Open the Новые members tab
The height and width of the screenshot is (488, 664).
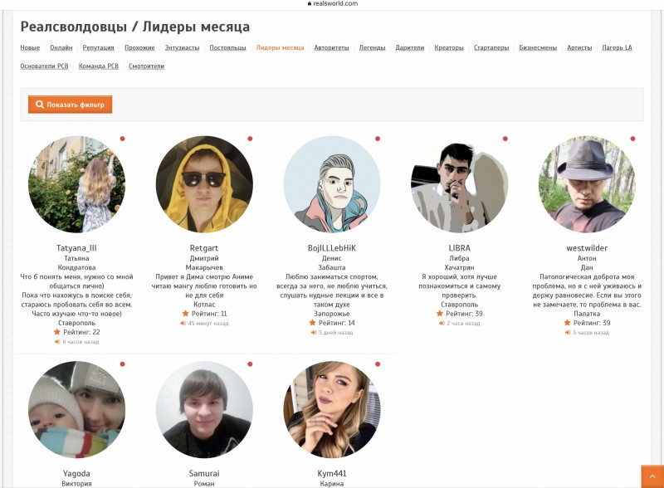pos(30,47)
